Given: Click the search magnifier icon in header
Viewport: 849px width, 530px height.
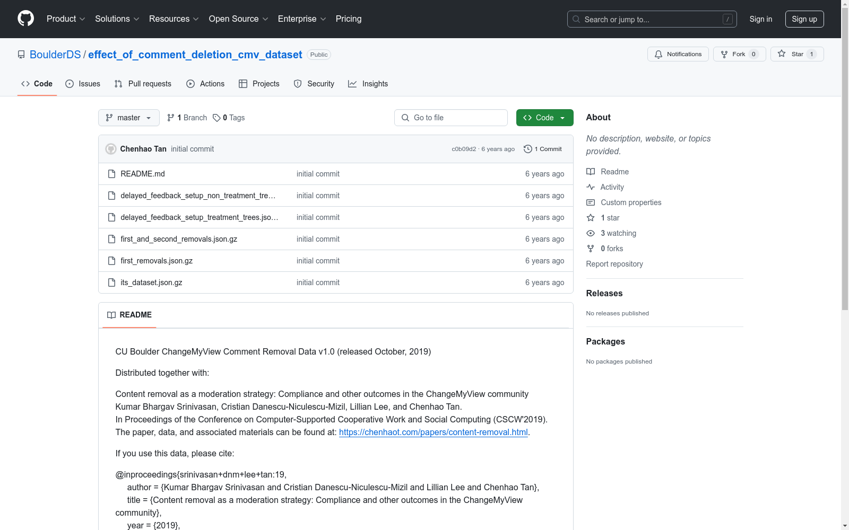Looking at the screenshot, I should click(x=576, y=19).
